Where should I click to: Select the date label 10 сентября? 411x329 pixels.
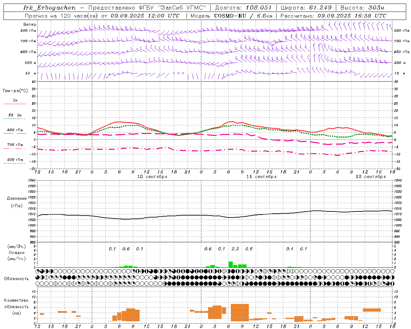click(152, 177)
